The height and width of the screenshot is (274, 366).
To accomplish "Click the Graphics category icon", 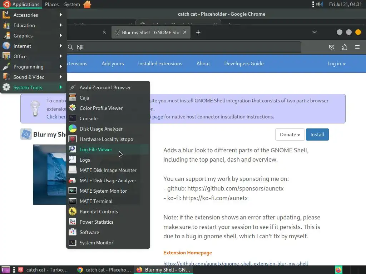I will tap(6, 35).
